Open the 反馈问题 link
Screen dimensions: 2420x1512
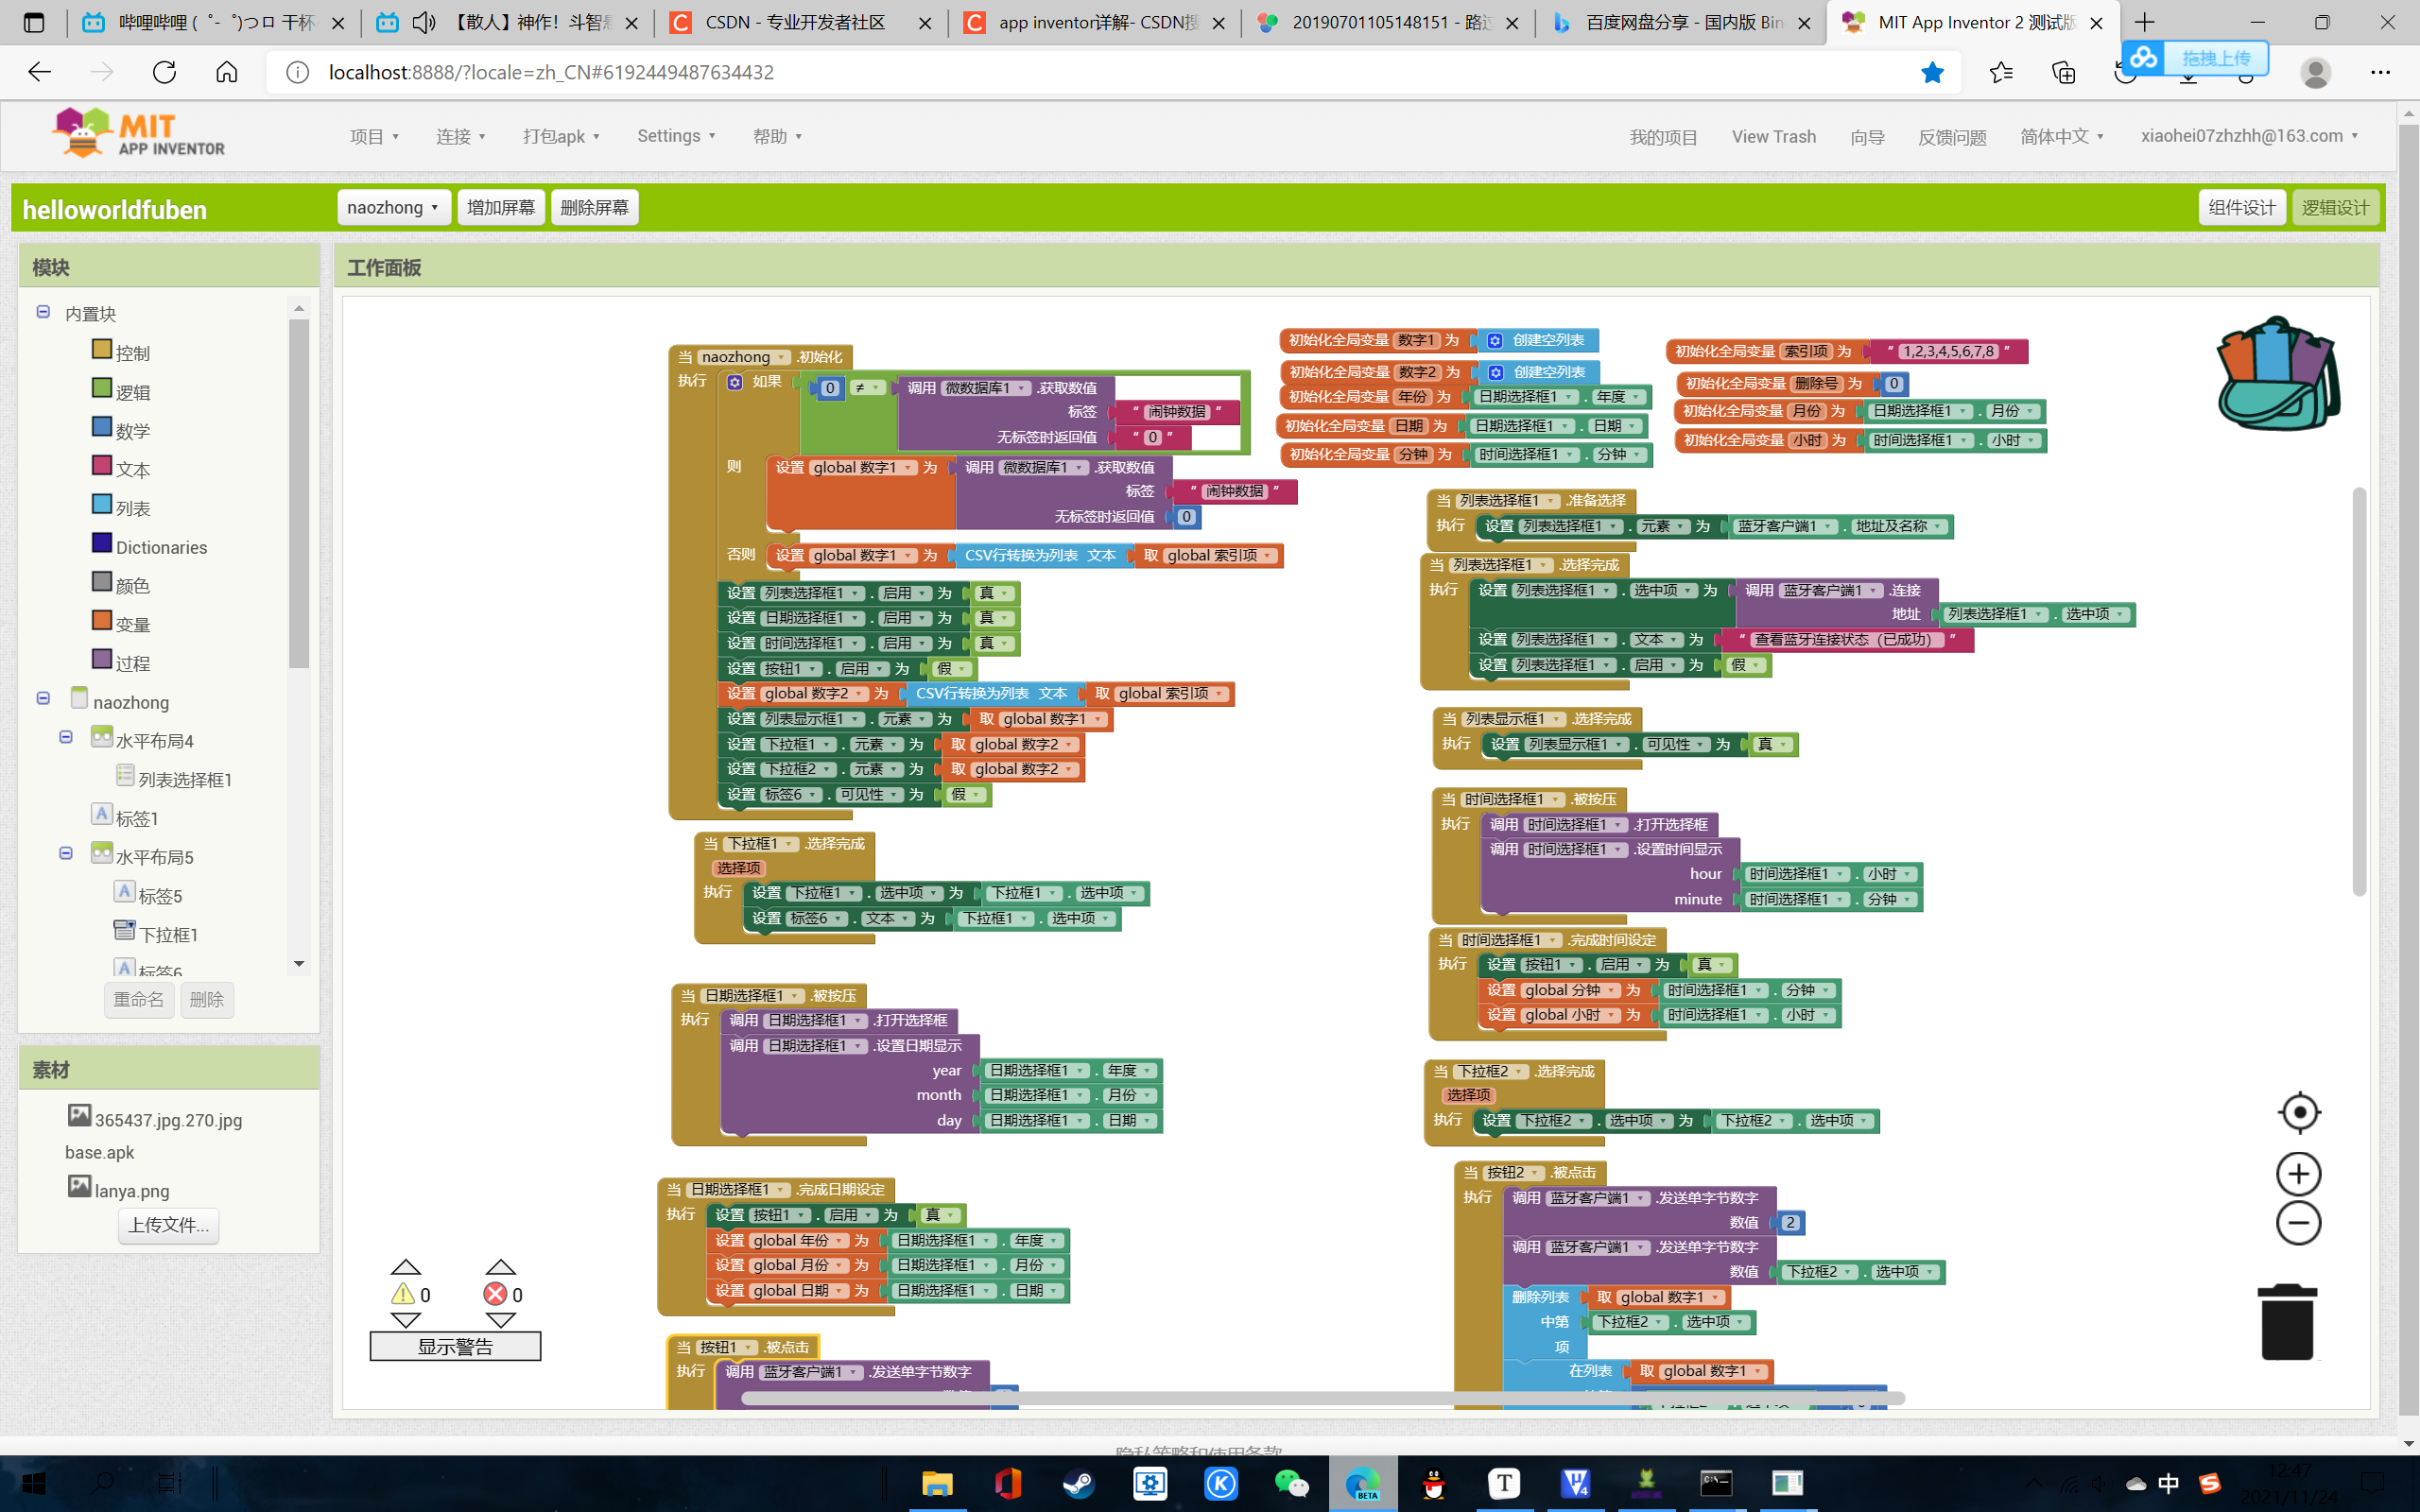pyautogui.click(x=1952, y=137)
